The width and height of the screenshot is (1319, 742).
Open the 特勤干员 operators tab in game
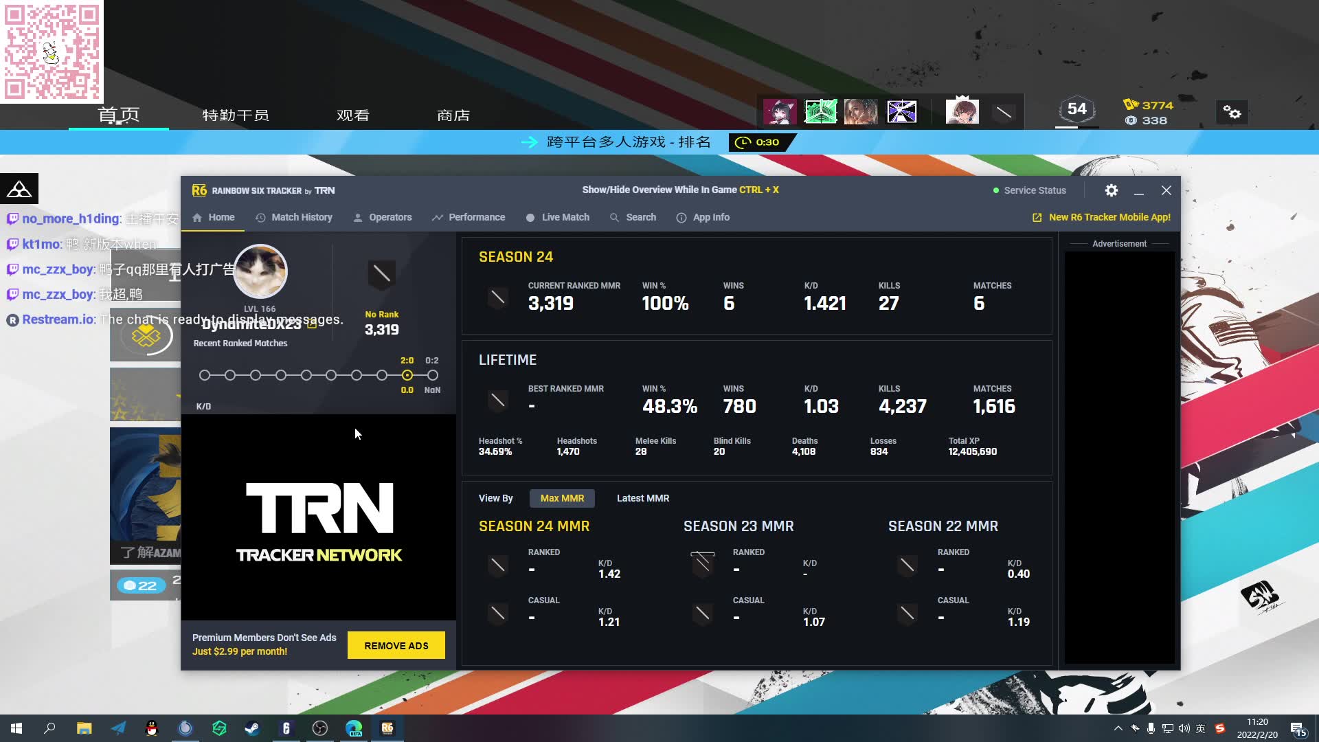tap(236, 115)
